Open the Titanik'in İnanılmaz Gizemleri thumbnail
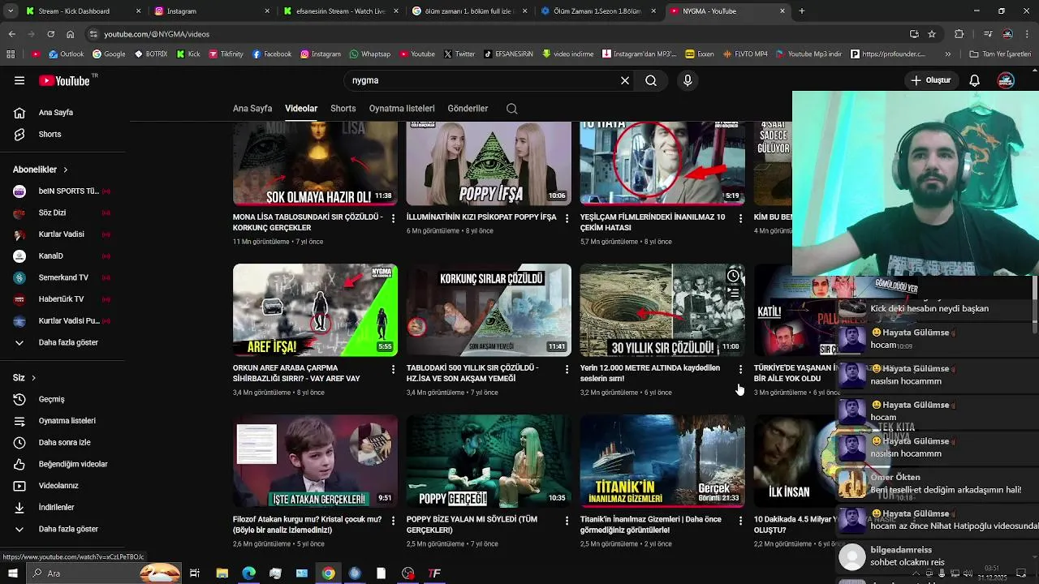 [662, 461]
